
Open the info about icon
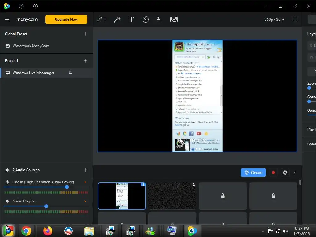35,6
